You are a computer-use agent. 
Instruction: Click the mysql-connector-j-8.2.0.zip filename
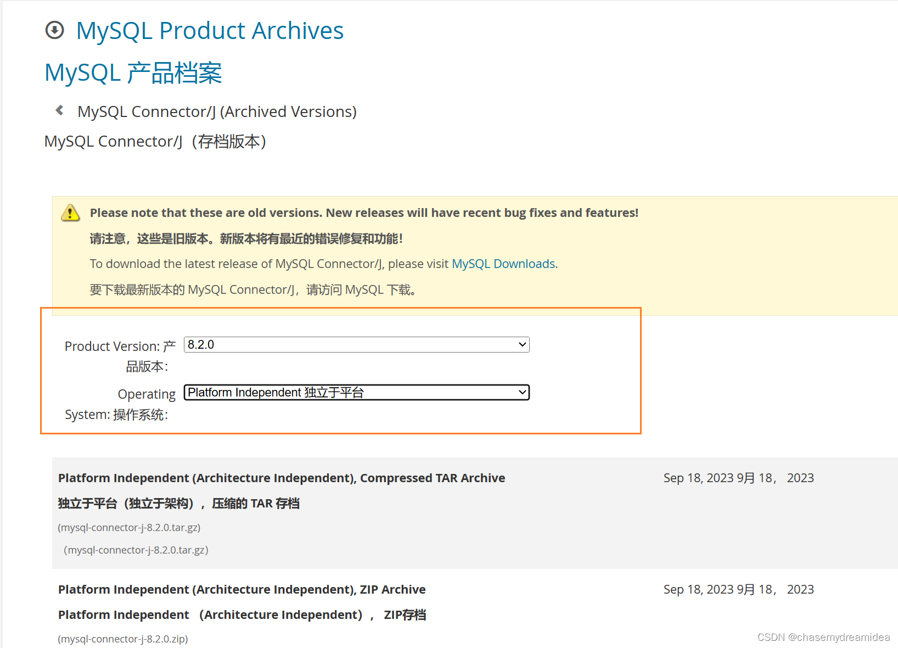point(123,639)
